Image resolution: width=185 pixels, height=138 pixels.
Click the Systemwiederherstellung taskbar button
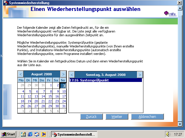[74, 134]
